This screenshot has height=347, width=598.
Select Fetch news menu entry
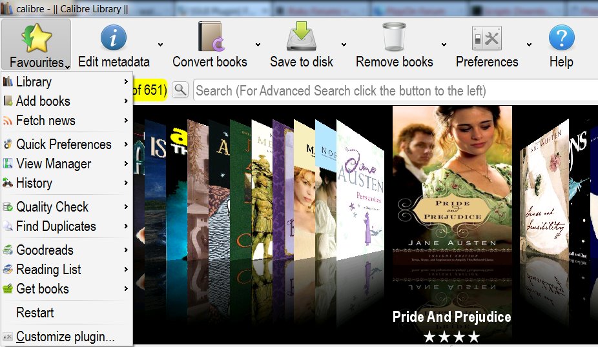click(x=67, y=121)
